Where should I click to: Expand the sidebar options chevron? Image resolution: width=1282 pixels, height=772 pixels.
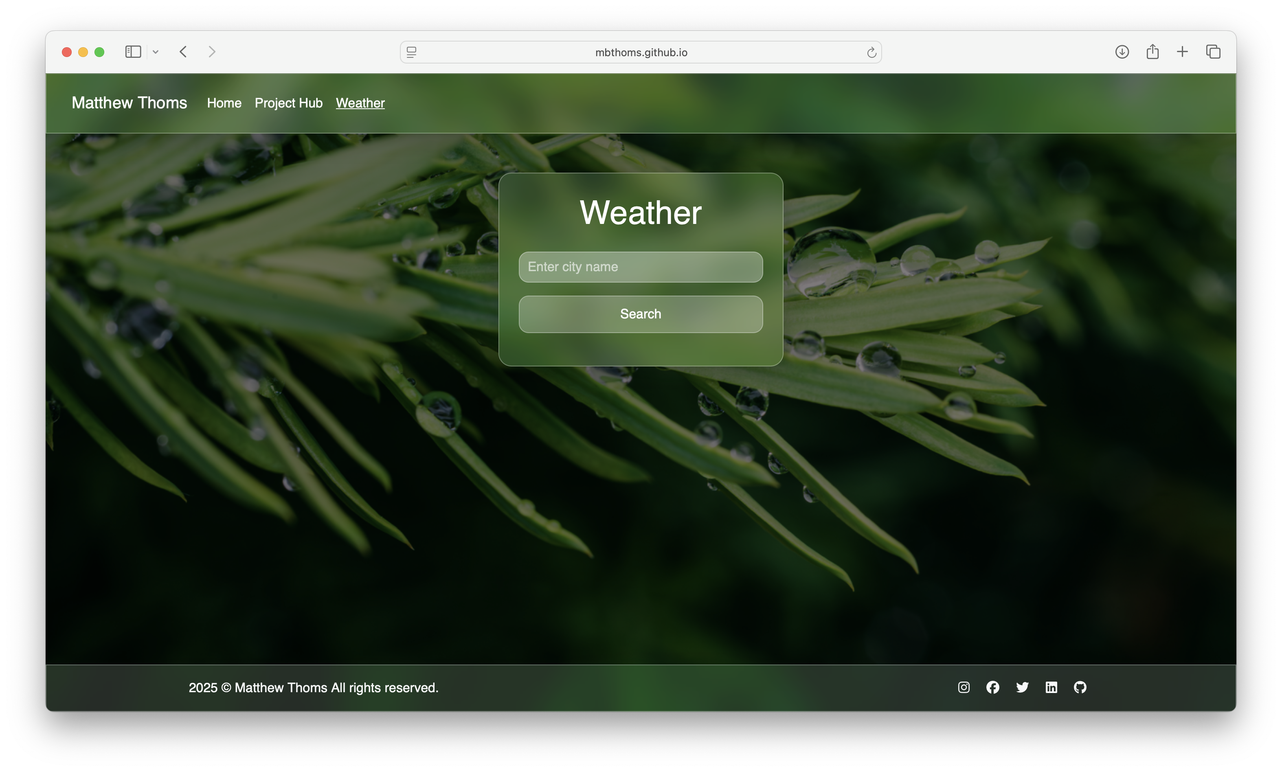pos(156,51)
